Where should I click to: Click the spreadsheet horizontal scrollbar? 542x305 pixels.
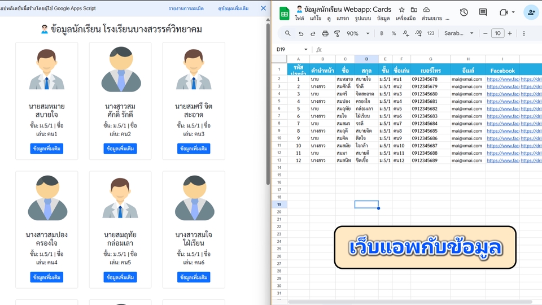[410, 302]
